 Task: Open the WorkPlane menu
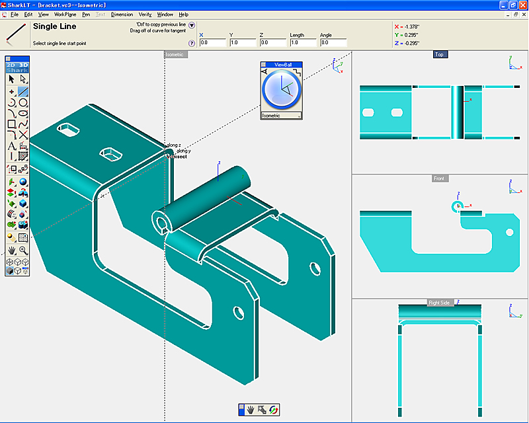(x=65, y=14)
